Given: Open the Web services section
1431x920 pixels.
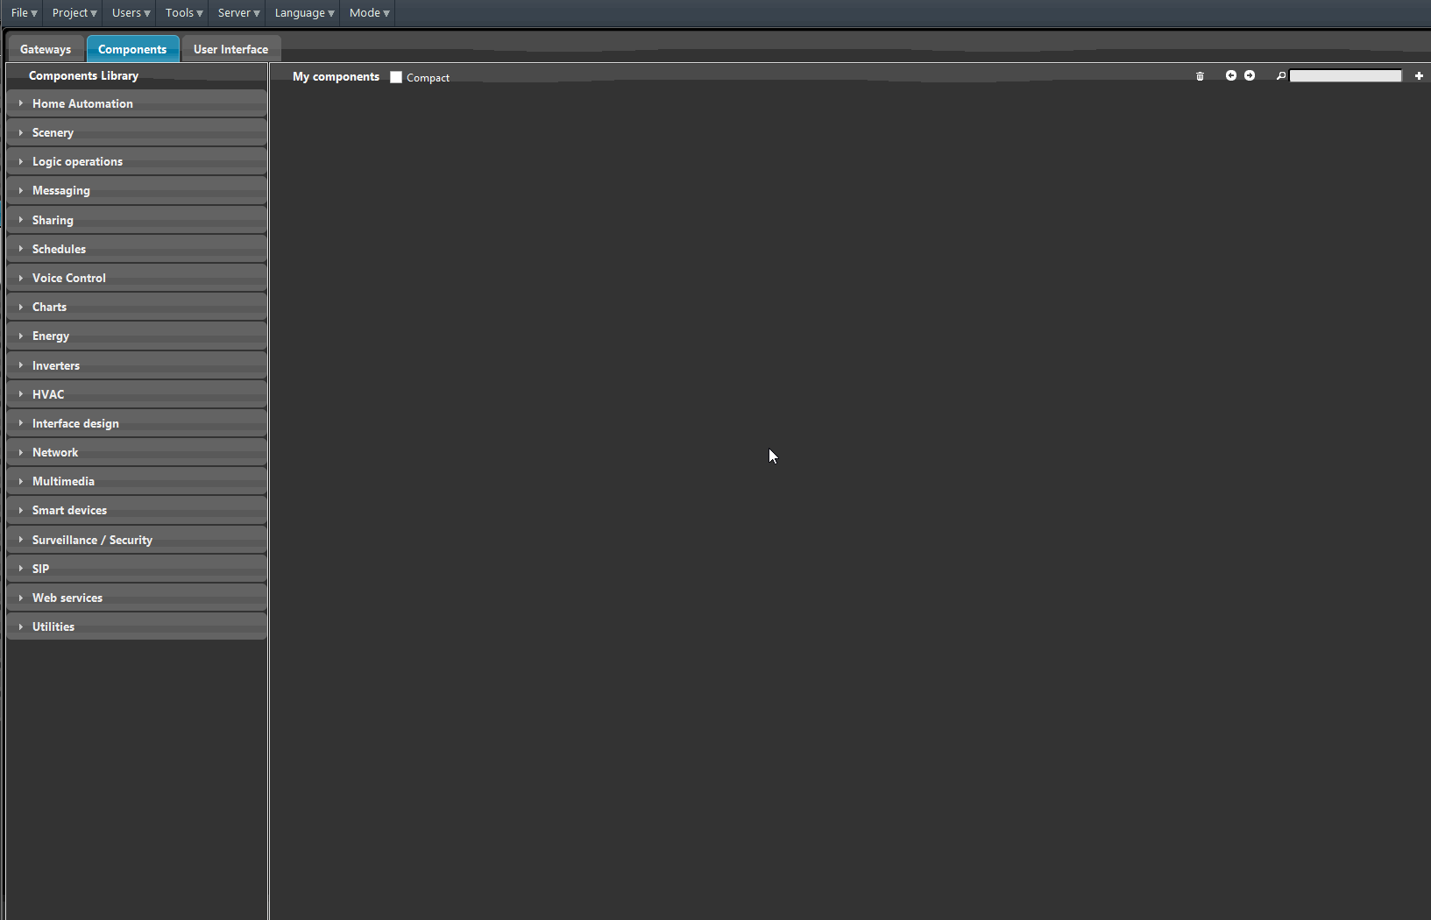Looking at the screenshot, I should tap(137, 598).
